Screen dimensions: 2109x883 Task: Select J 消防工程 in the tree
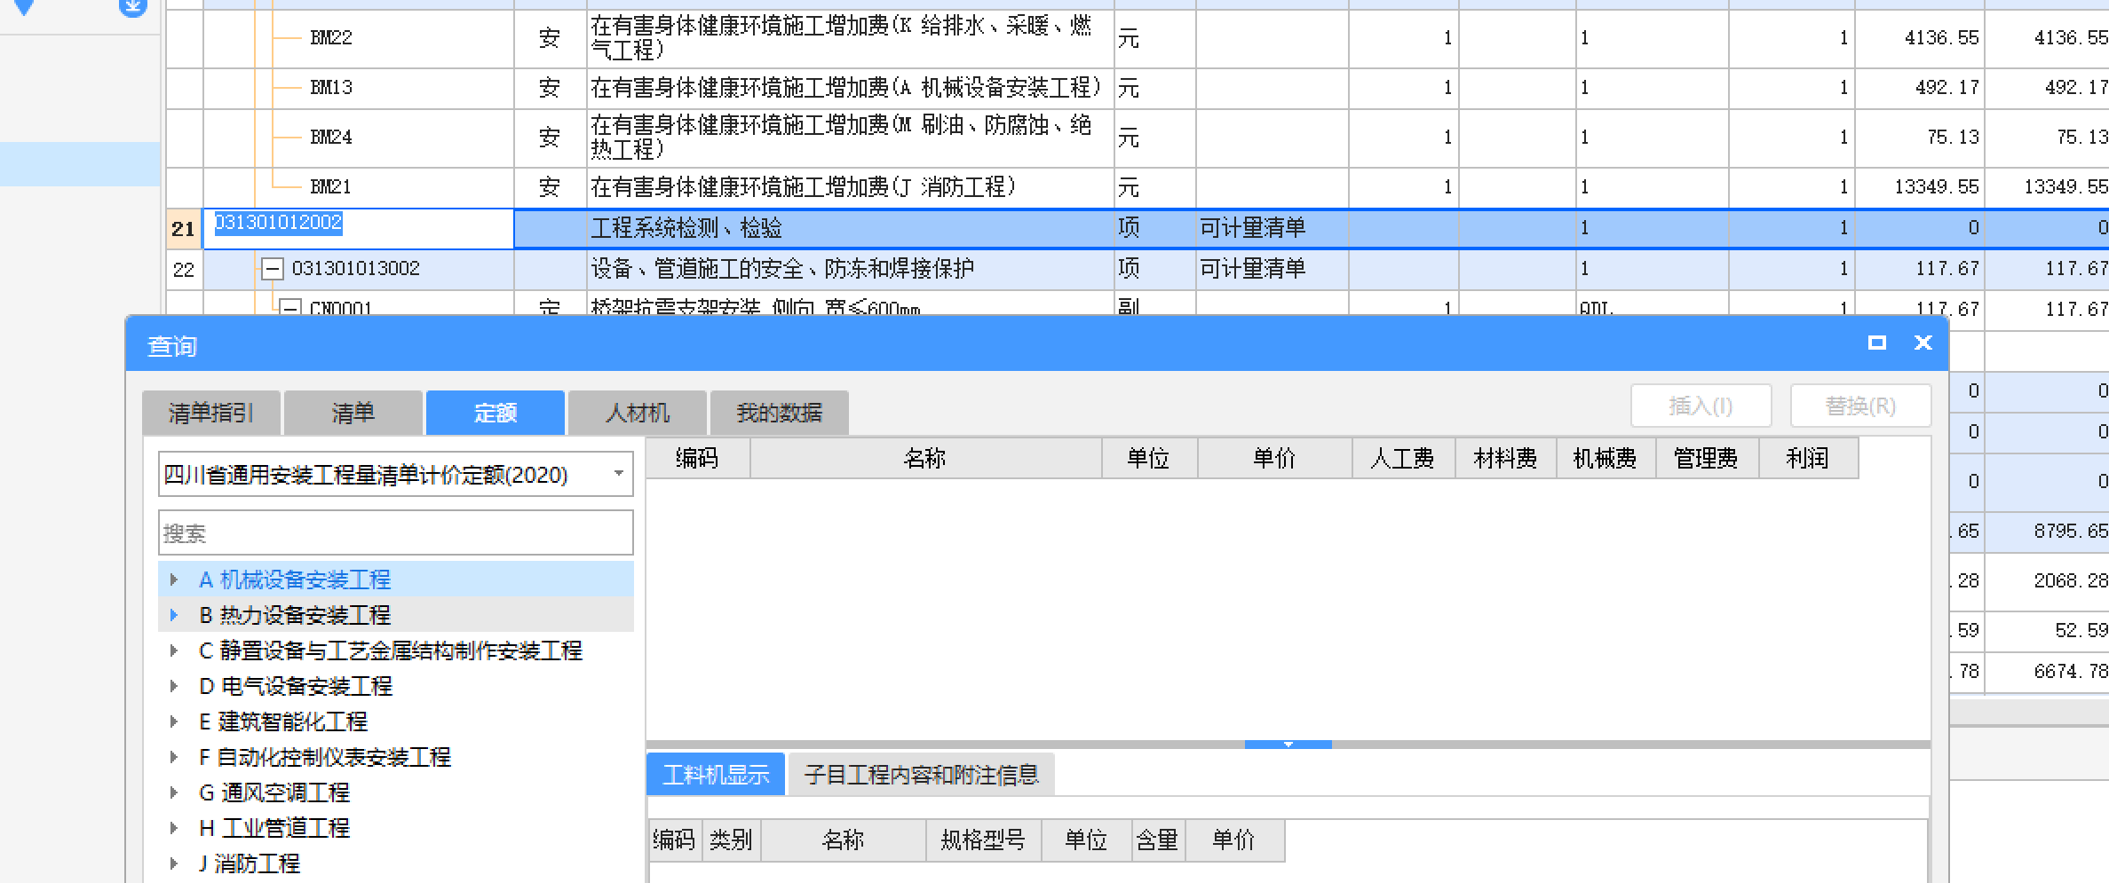tap(250, 863)
